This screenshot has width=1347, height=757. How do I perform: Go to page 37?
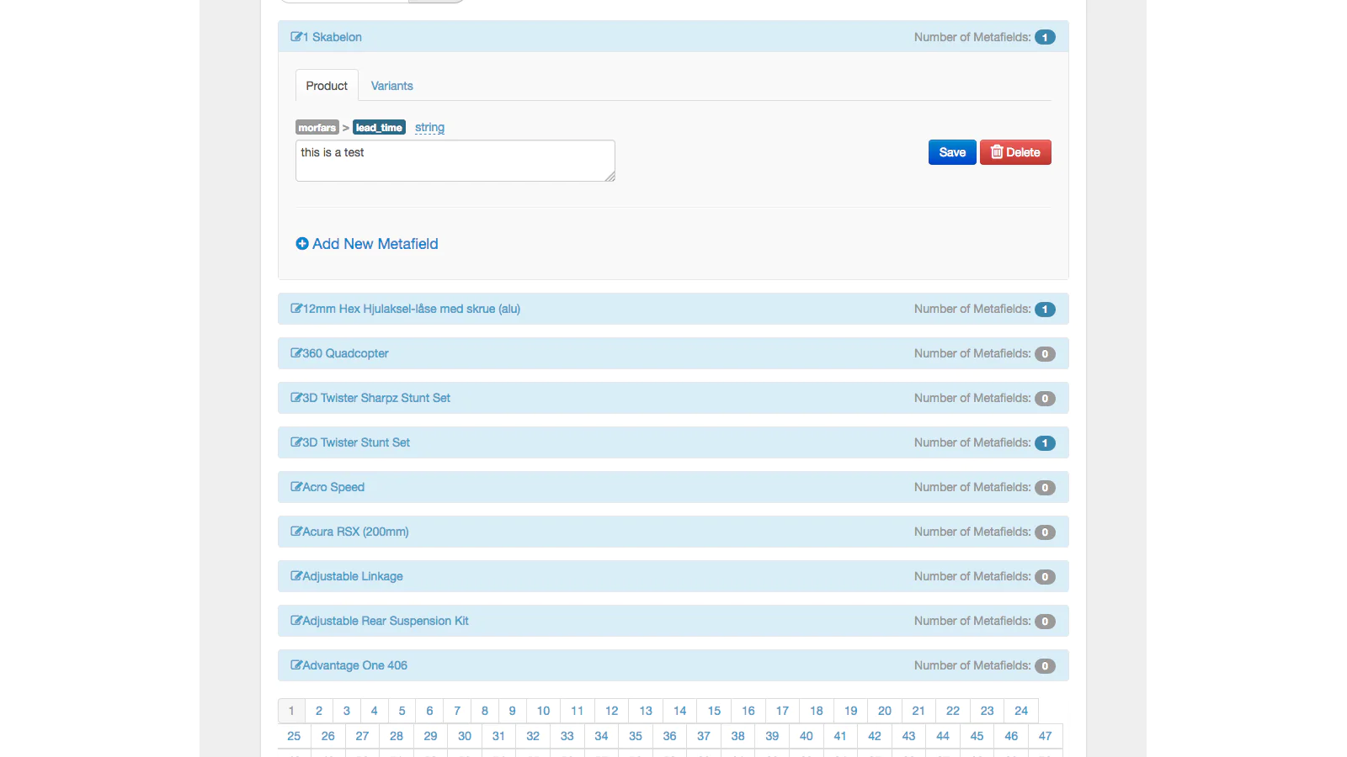[704, 736]
